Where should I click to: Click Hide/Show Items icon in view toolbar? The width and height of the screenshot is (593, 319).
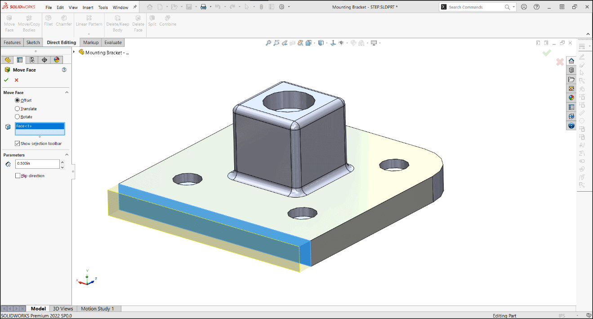click(x=341, y=43)
